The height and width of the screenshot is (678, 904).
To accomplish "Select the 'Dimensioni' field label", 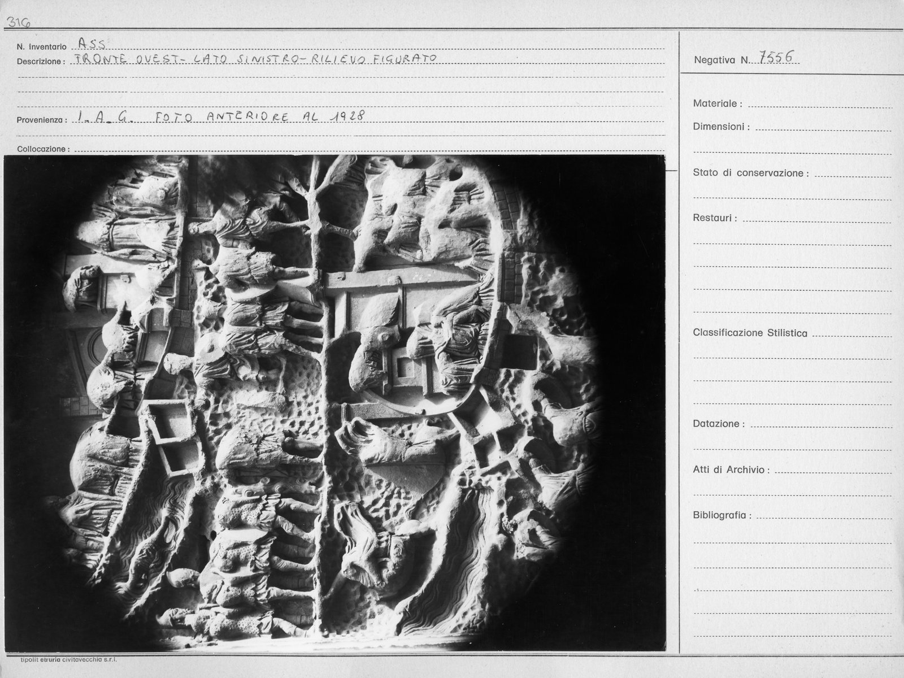I will click(721, 127).
